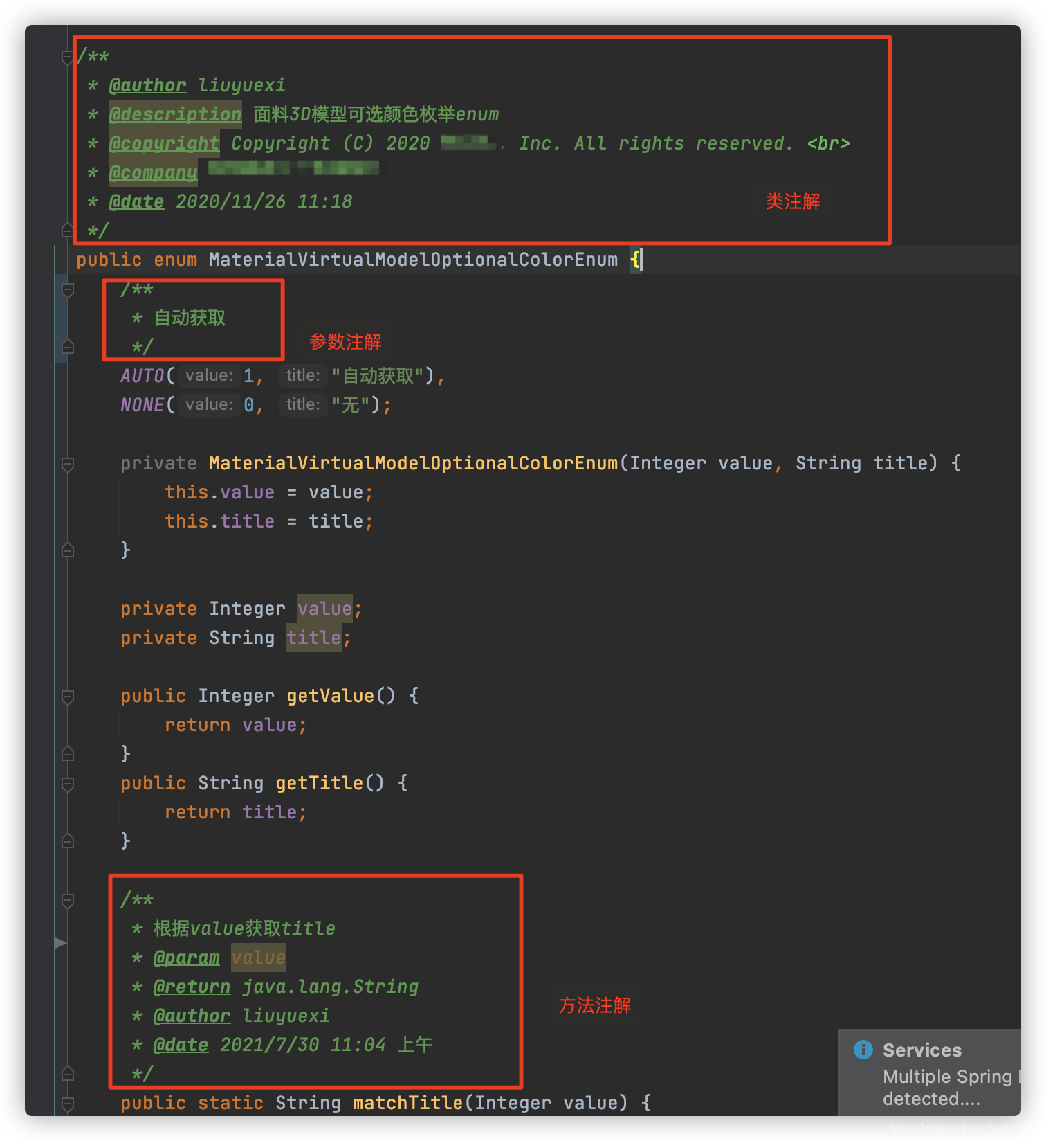Collapse the getValue() method body
The width and height of the screenshot is (1046, 1141).
tap(68, 697)
